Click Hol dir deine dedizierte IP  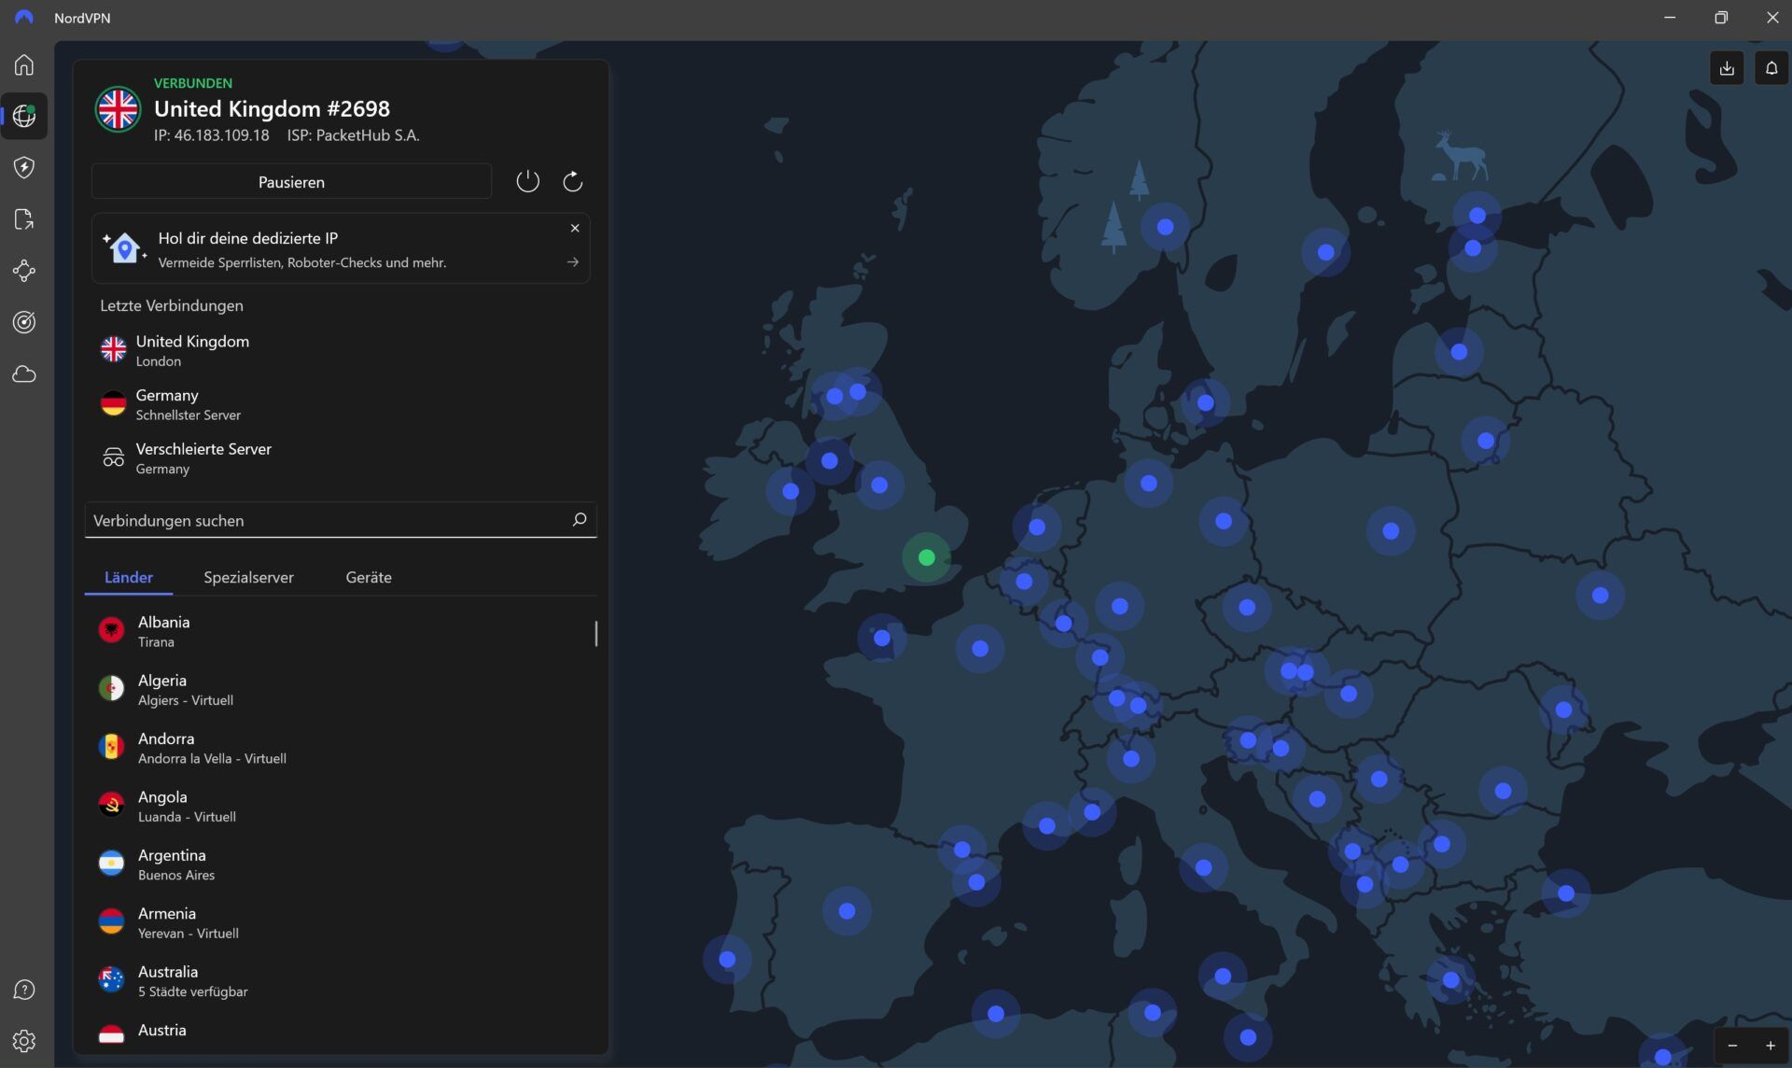point(247,238)
